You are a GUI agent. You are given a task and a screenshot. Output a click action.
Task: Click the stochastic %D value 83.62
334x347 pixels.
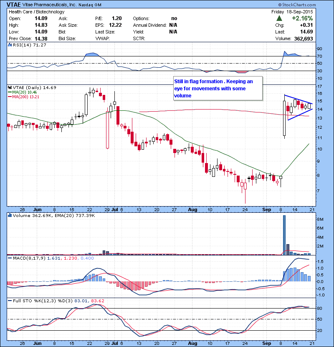click(97, 301)
